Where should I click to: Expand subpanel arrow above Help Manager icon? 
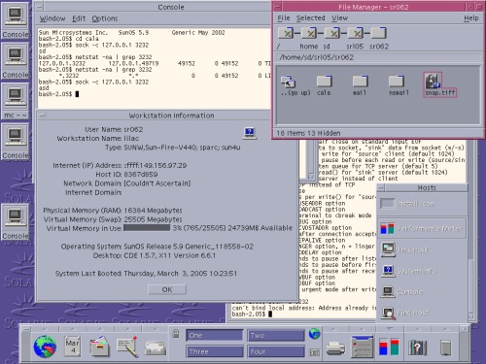(x=417, y=329)
